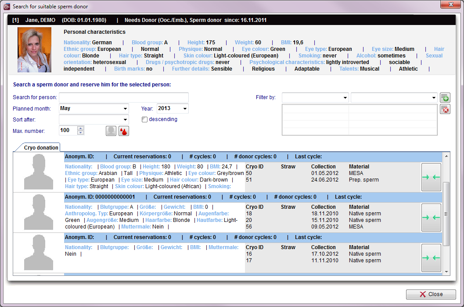The width and height of the screenshot is (464, 307).
Task: Click collection date 11.11.2010
Action: click(x=324, y=260)
